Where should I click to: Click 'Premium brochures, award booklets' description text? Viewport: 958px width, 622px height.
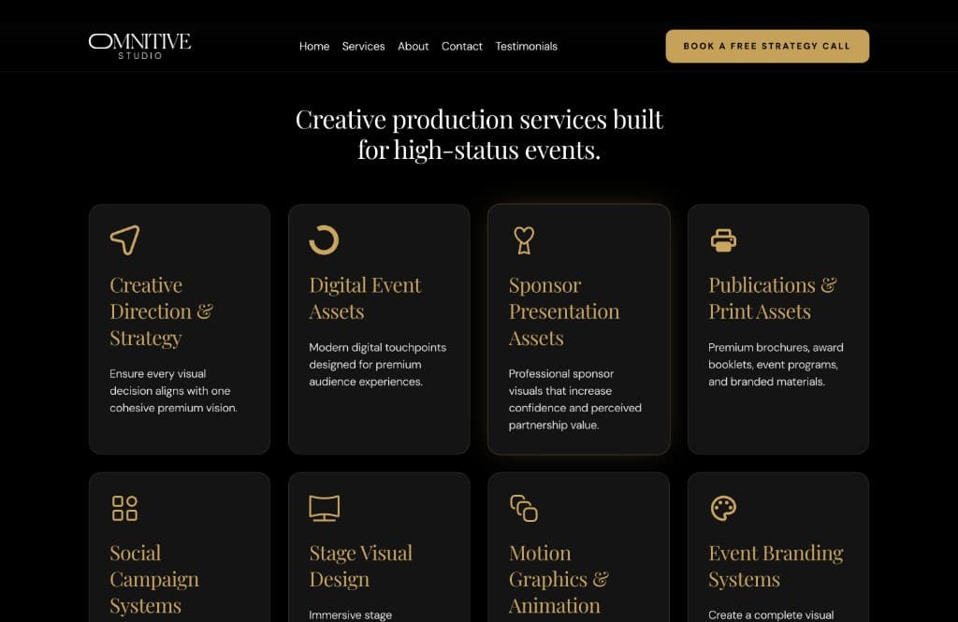point(776,365)
